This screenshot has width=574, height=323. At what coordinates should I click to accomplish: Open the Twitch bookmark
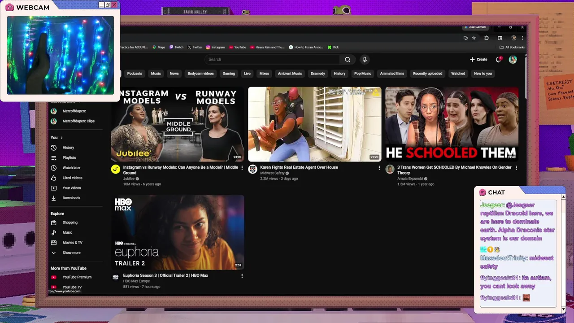(x=177, y=47)
